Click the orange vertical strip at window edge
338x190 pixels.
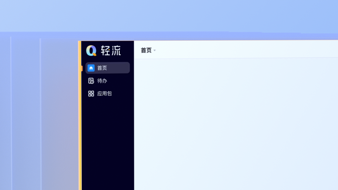pos(79,119)
